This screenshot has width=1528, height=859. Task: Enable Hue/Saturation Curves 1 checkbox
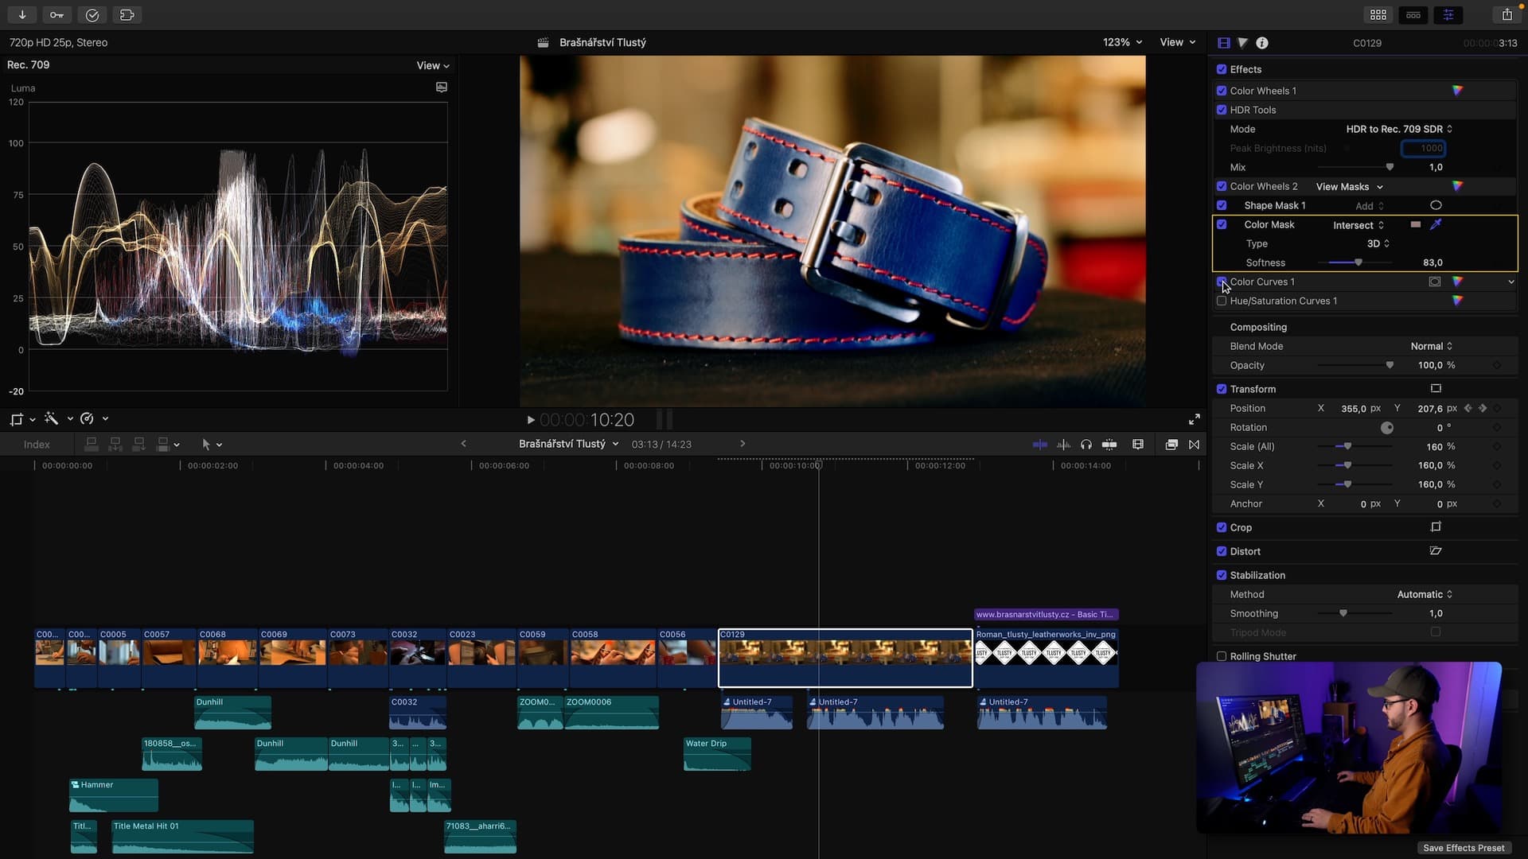1222,301
